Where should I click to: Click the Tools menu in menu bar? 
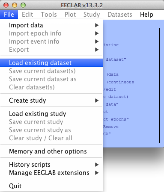point(49,15)
